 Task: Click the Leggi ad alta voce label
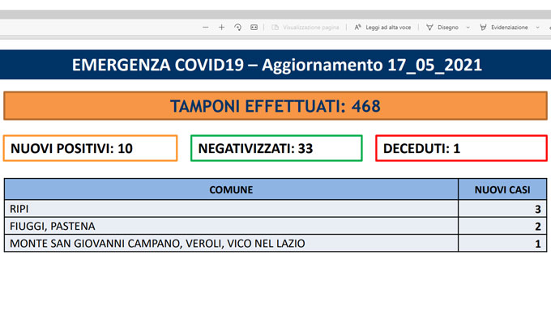pyautogui.click(x=388, y=28)
